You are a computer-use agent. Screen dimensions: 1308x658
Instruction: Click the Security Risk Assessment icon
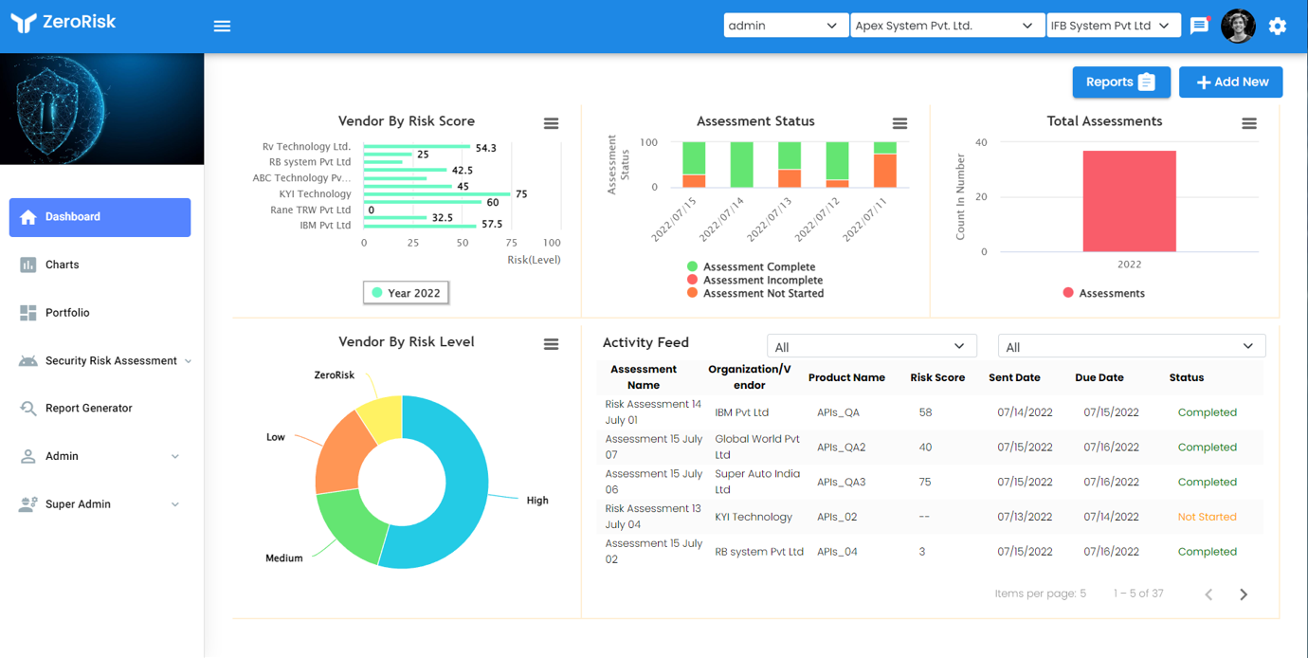[28, 360]
